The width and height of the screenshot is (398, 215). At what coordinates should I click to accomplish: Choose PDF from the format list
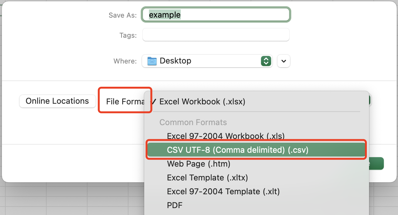tap(256, 205)
